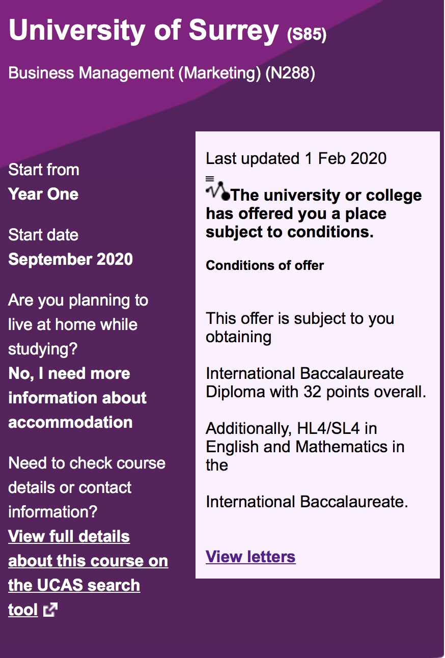Open the View letters link

click(251, 557)
